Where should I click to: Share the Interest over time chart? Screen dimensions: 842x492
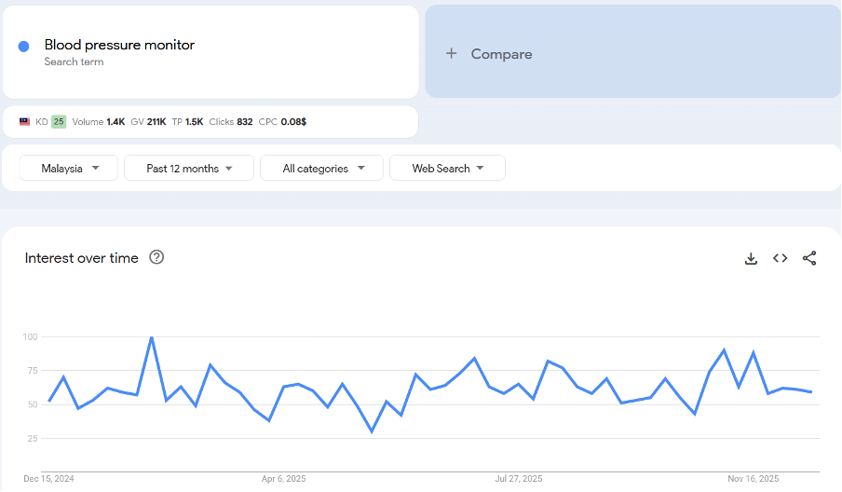coord(809,259)
